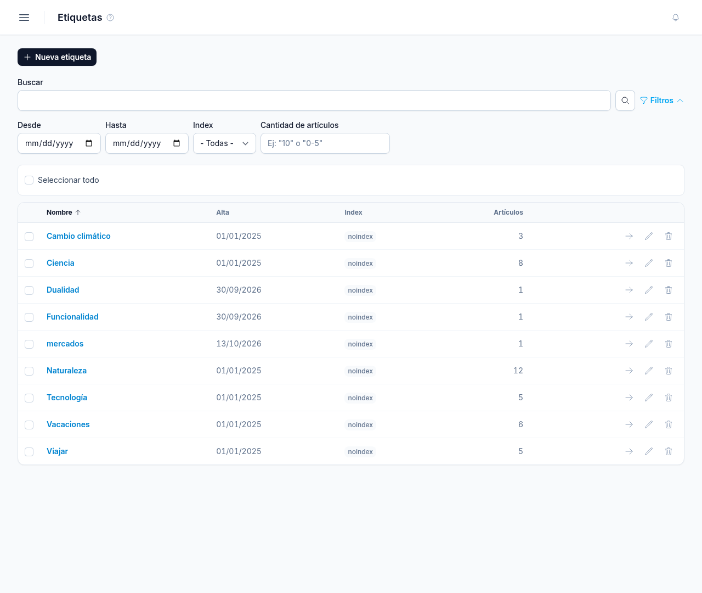Click the 13/10/2026 date for mercados
Image resolution: width=702 pixels, height=593 pixels.
click(x=239, y=344)
